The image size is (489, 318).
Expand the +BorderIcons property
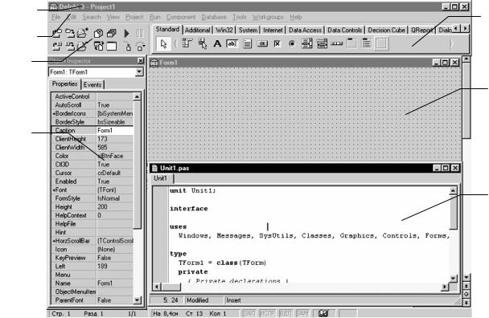point(54,114)
